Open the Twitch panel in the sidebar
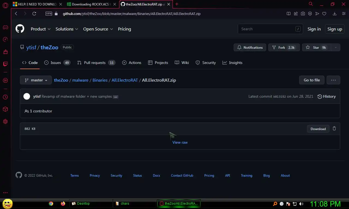This screenshot has width=349, height=209. (5, 64)
